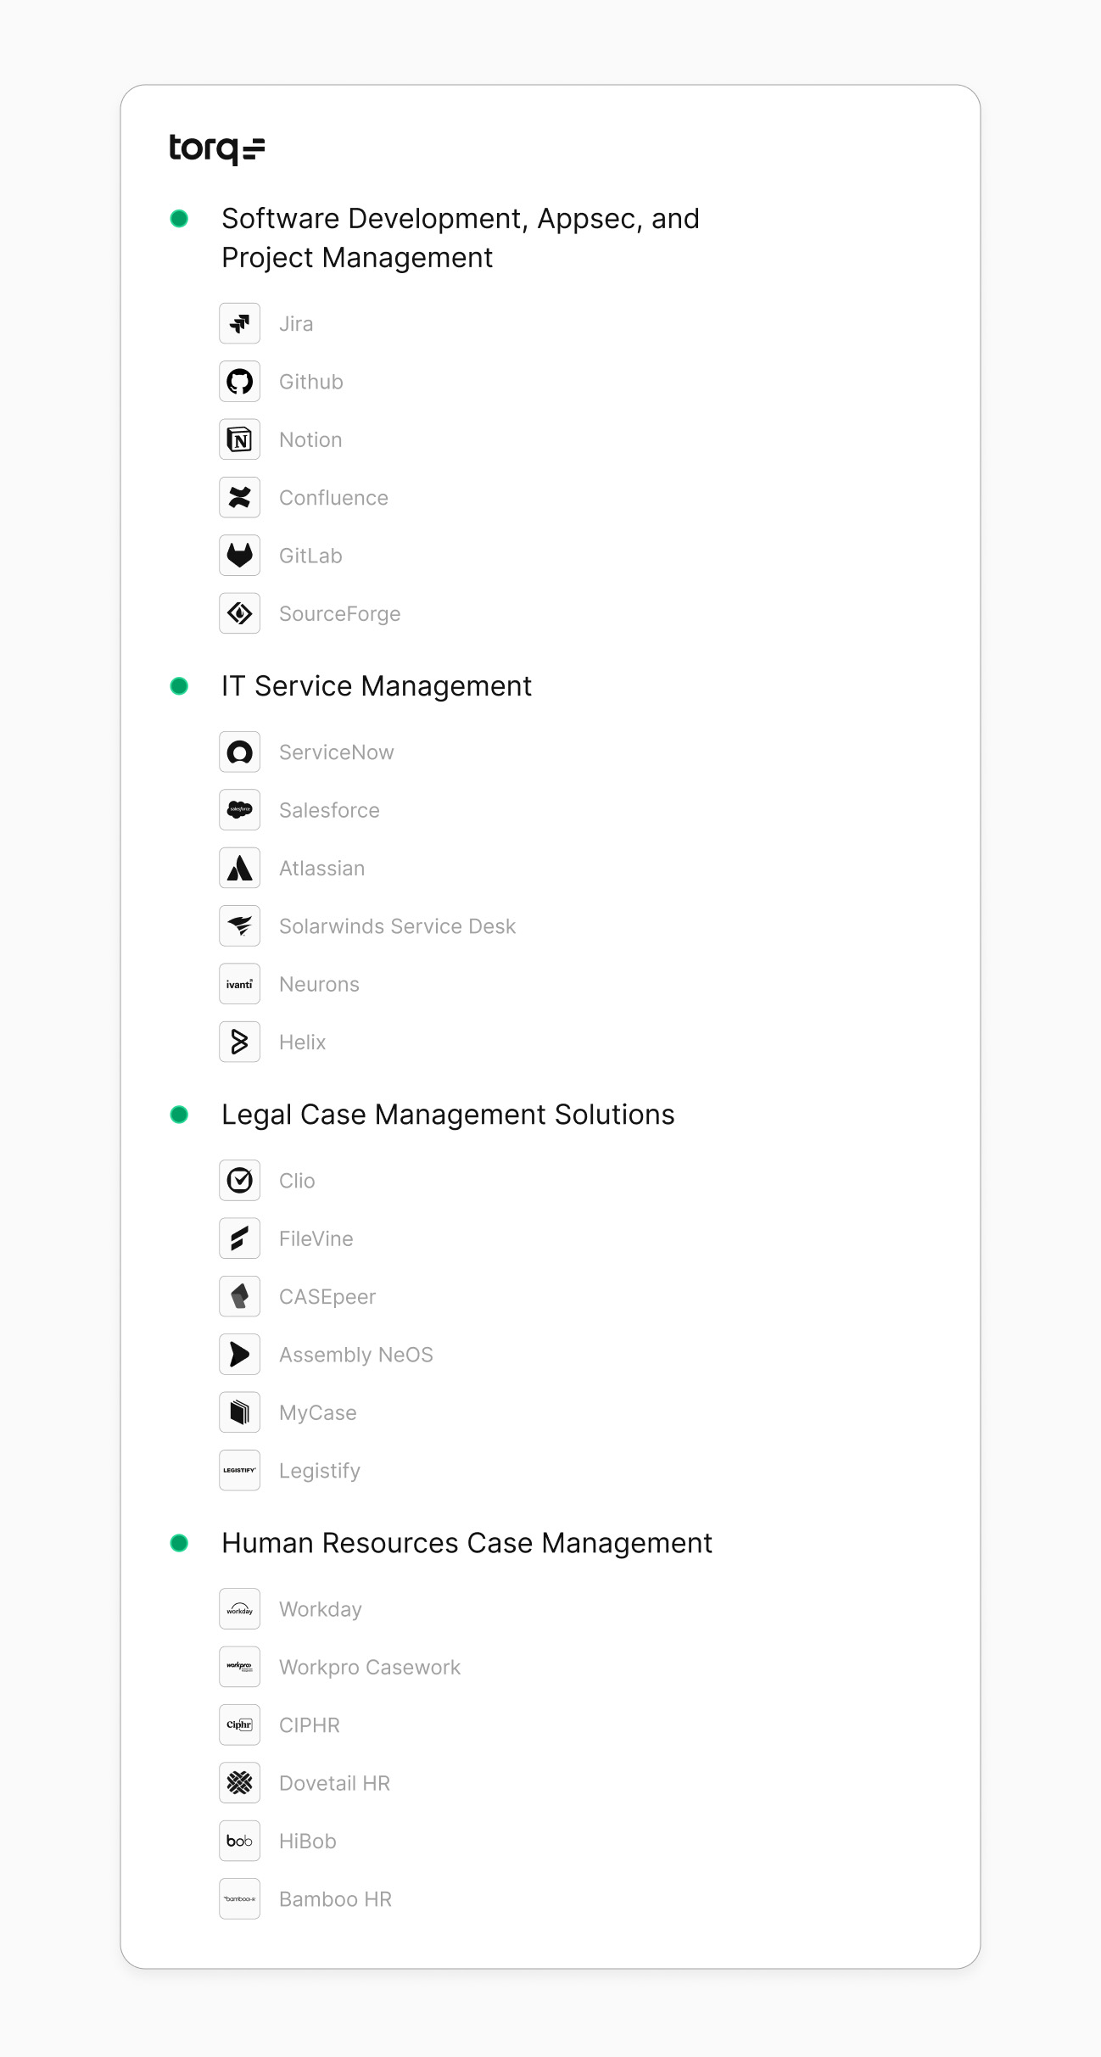The image size is (1101, 2057).
Task: Click the IT Service Management heading
Action: point(376,686)
